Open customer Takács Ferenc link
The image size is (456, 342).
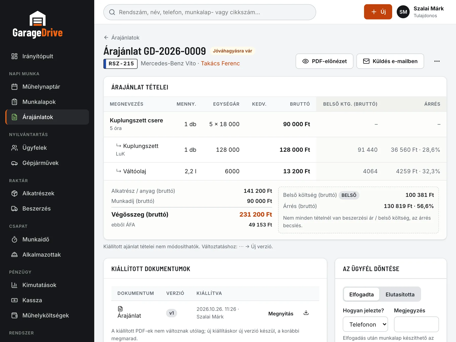(220, 63)
